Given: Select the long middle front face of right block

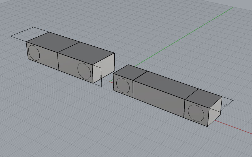Looking at the screenshot, I should (159, 99).
